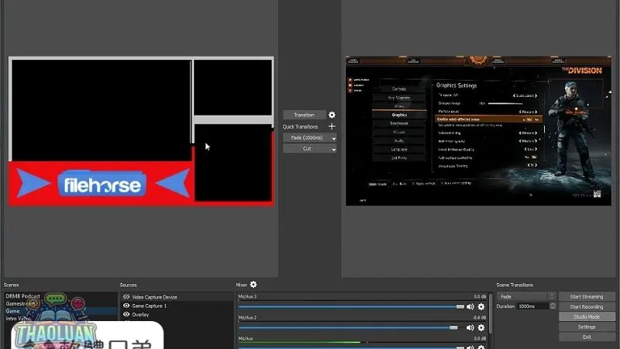Expand the Cut quick transition arrow
Viewport: 620px width, 349px height.
coord(333,148)
